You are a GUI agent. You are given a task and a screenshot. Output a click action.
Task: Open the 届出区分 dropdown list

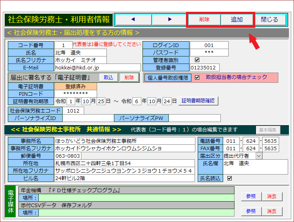click(x=258, y=156)
